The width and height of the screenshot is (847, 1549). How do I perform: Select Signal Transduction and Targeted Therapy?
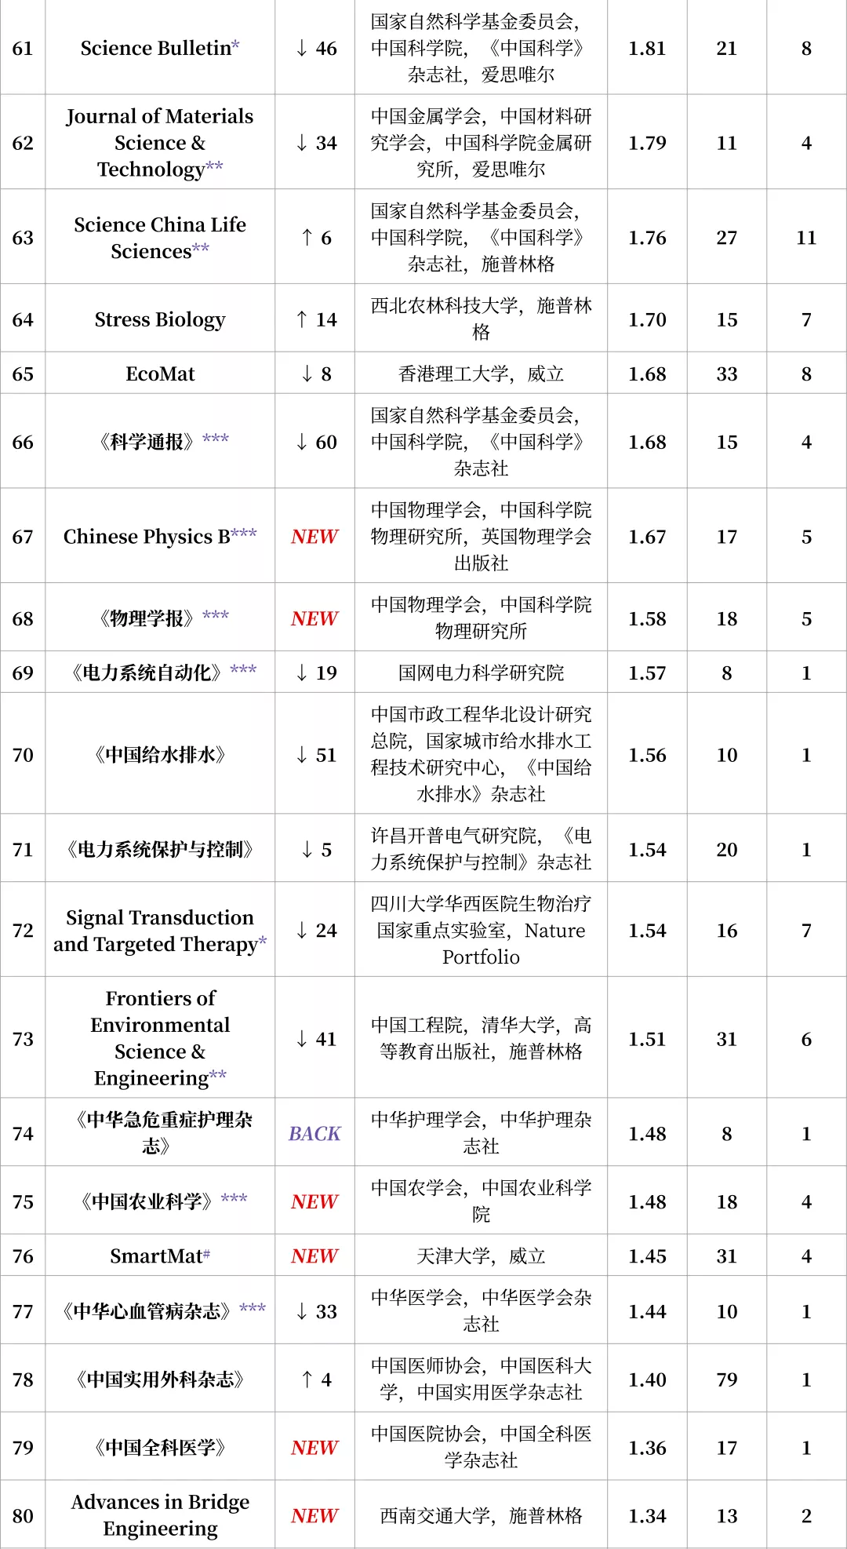(159, 931)
